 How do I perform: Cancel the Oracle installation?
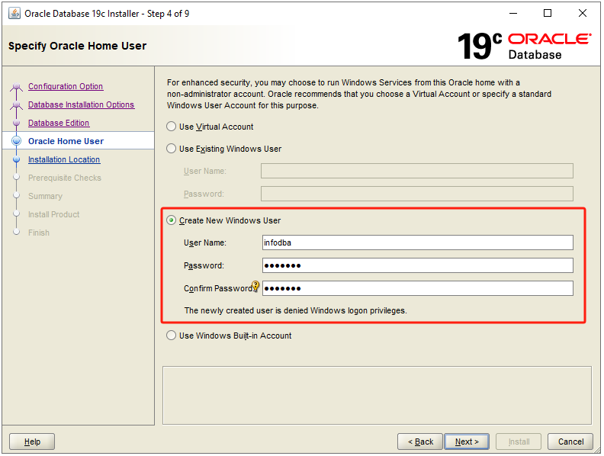570,442
